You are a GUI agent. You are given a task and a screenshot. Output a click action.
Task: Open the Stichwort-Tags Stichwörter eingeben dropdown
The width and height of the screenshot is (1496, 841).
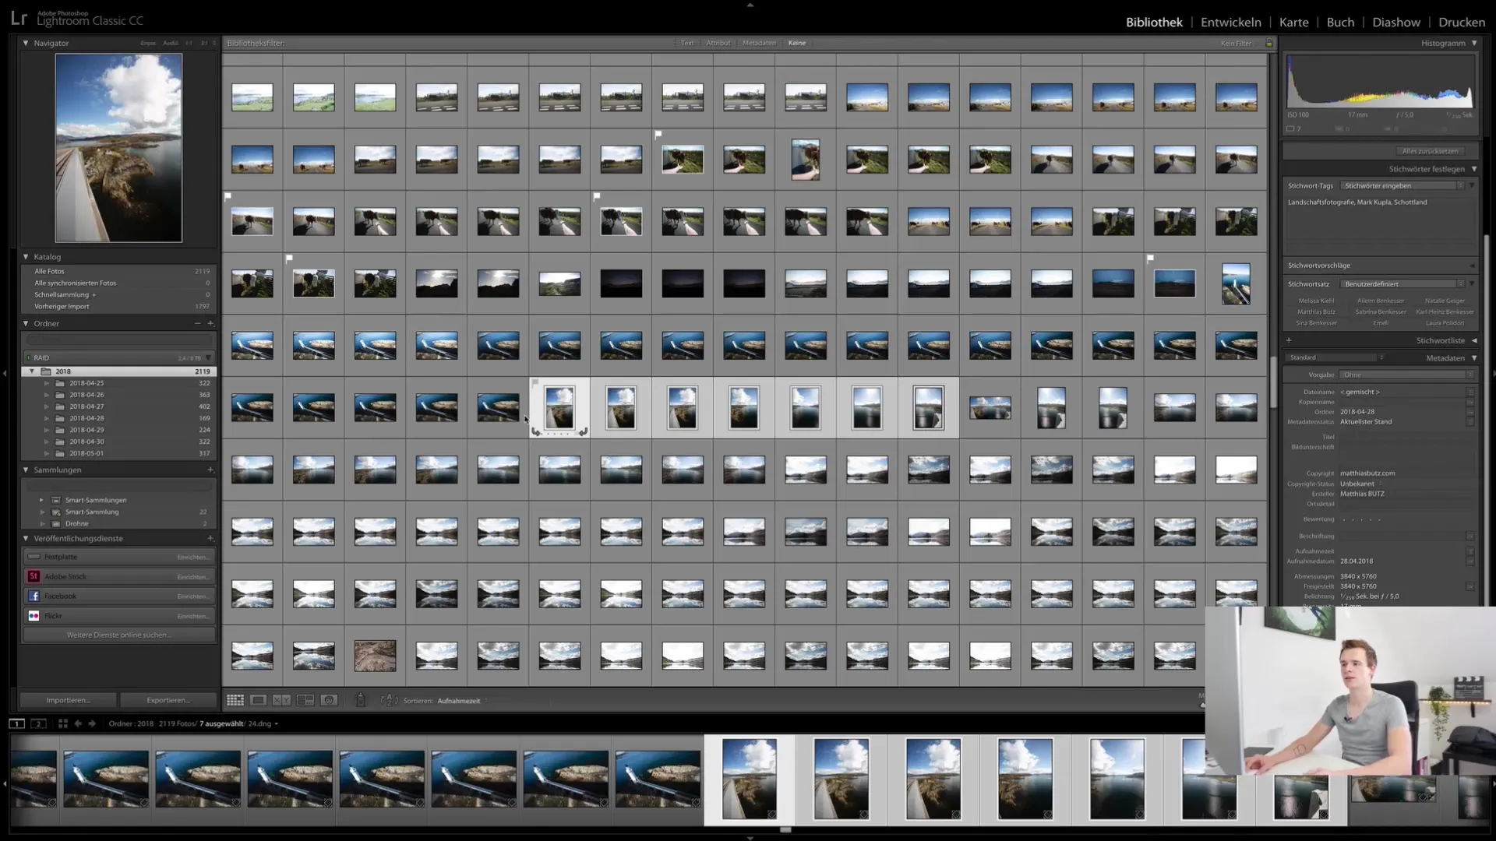[1402, 185]
